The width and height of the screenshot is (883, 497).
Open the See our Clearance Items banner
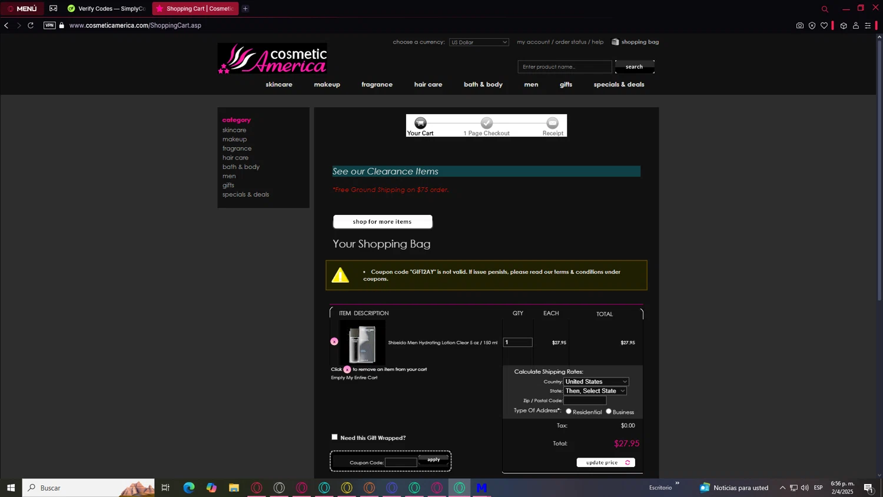486,171
